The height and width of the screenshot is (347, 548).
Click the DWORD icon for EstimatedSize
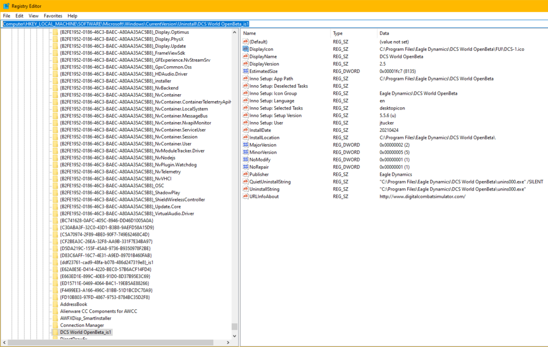(x=246, y=71)
